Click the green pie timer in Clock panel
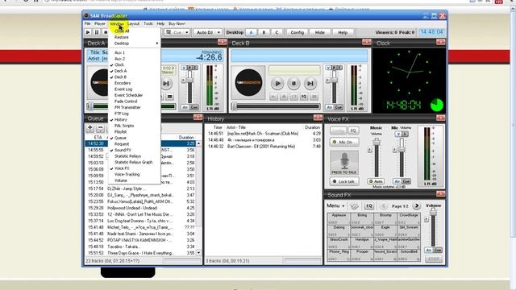 pos(437,106)
